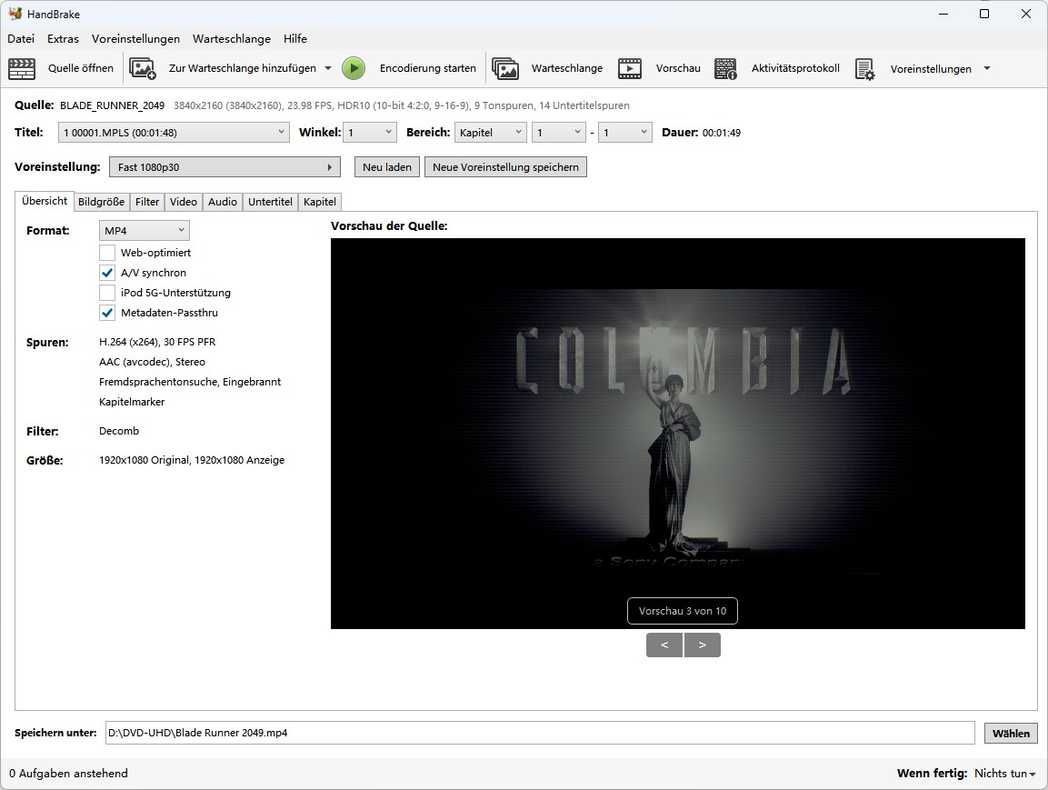Click the Wählen button
This screenshot has height=790, width=1048.
click(x=1011, y=734)
